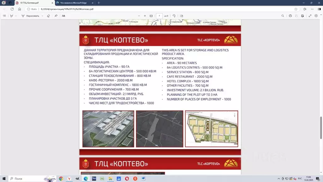The height and width of the screenshot is (182, 323).
Task: Open the Edge sidebar panel button
Action: pos(319,9)
